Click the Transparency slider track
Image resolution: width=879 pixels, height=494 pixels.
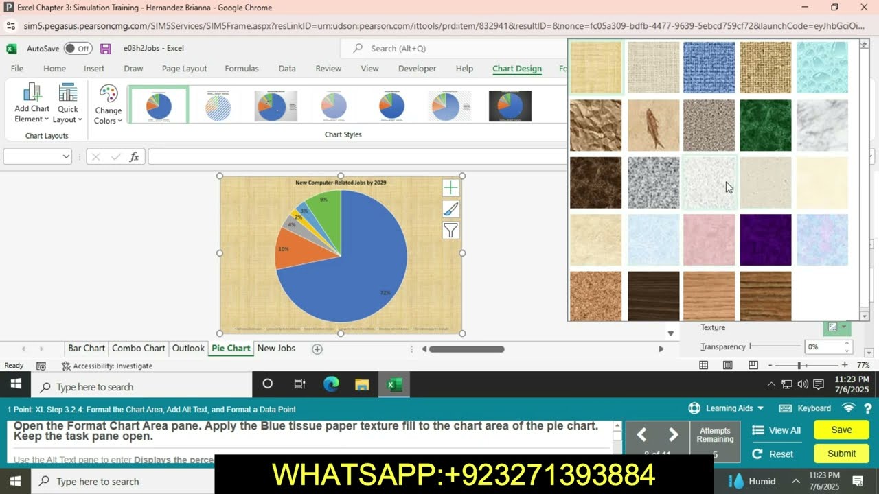[x=775, y=347]
